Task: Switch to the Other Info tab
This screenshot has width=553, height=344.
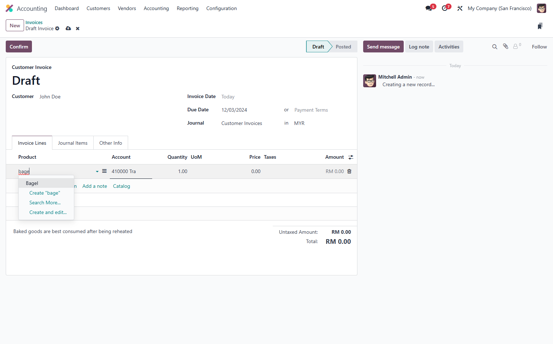Action: point(111,143)
